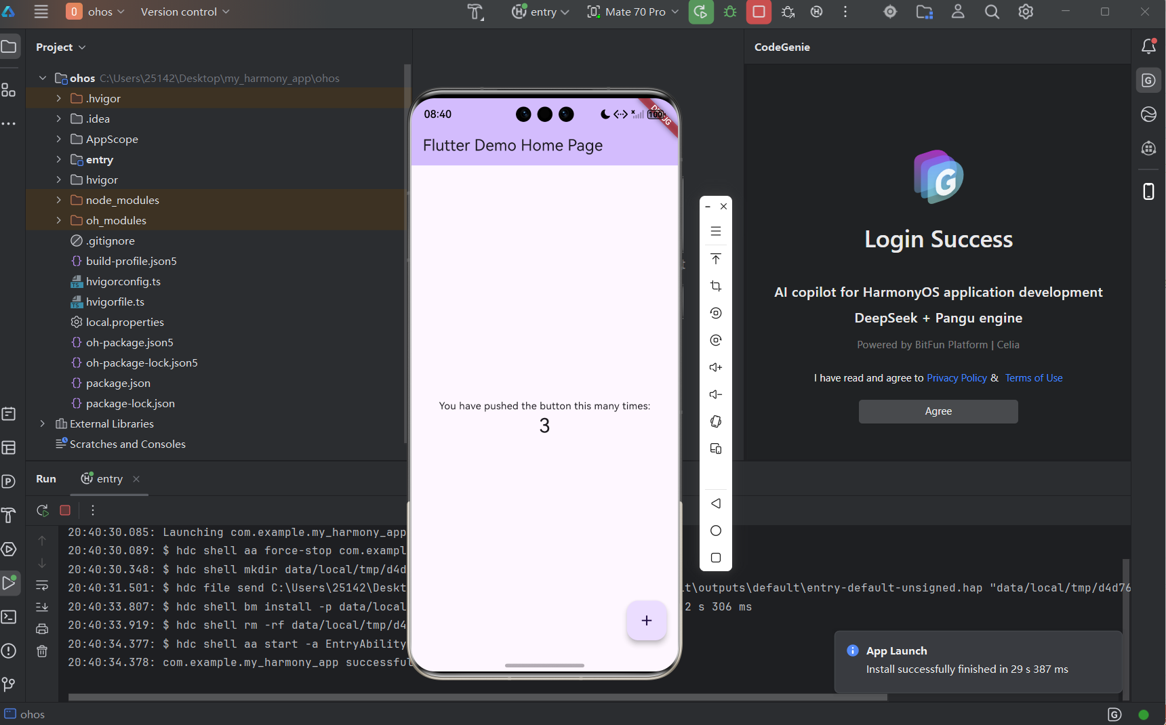Open CodeGenie tool window icon in sidebar

tap(1148, 80)
